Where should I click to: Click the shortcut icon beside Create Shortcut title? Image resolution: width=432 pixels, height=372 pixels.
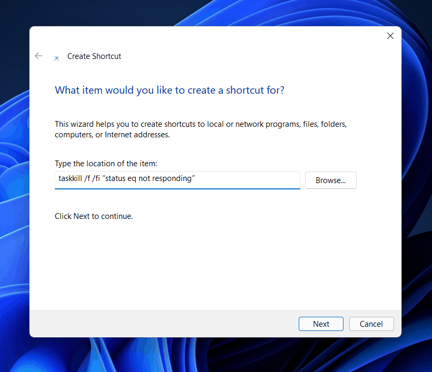pos(56,58)
